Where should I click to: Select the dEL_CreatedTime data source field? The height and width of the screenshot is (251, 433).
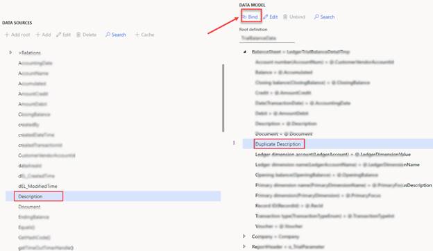(37, 176)
